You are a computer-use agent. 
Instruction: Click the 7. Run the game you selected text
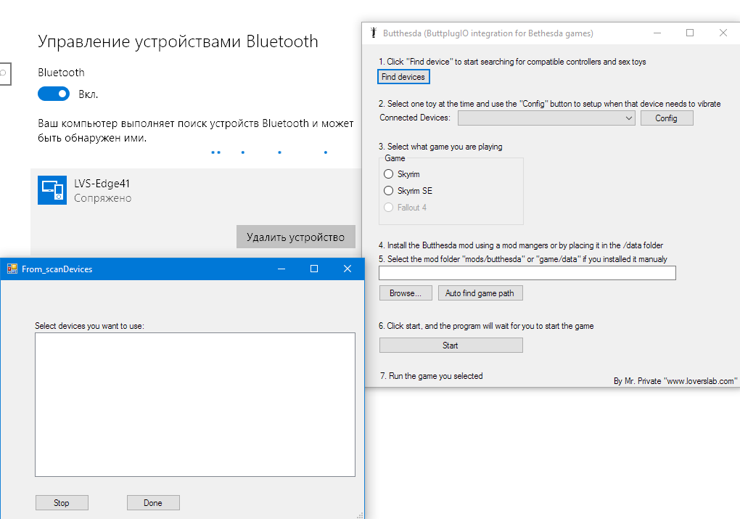[x=432, y=376]
